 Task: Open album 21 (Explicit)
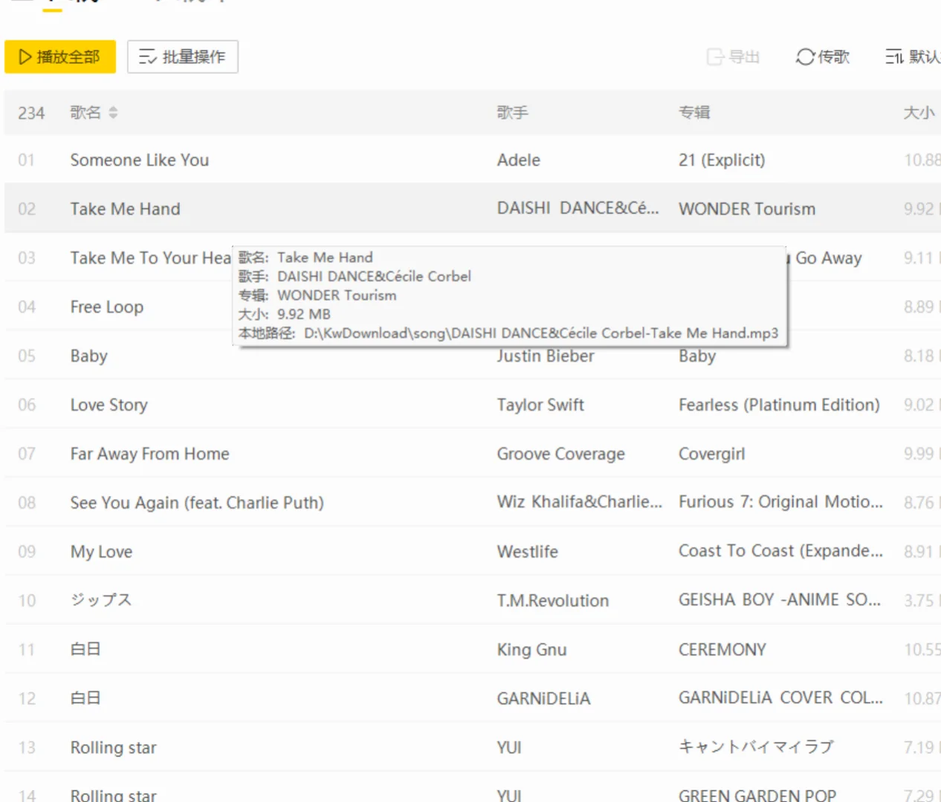pyautogui.click(x=722, y=160)
